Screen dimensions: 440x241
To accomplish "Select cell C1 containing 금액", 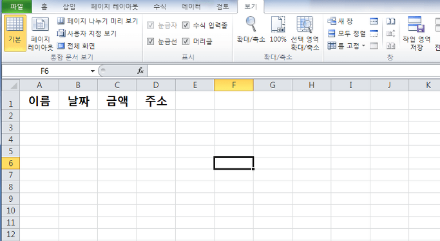I will click(x=117, y=101).
